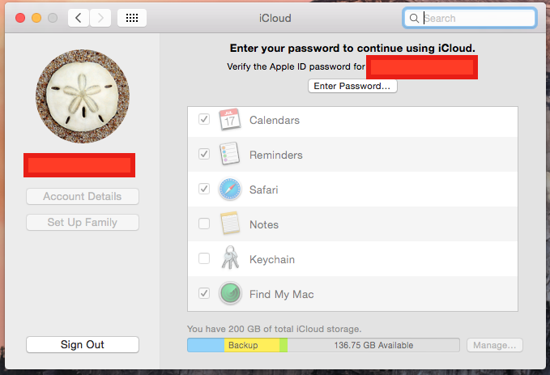Click the blue storage bar segment

[x=206, y=345]
